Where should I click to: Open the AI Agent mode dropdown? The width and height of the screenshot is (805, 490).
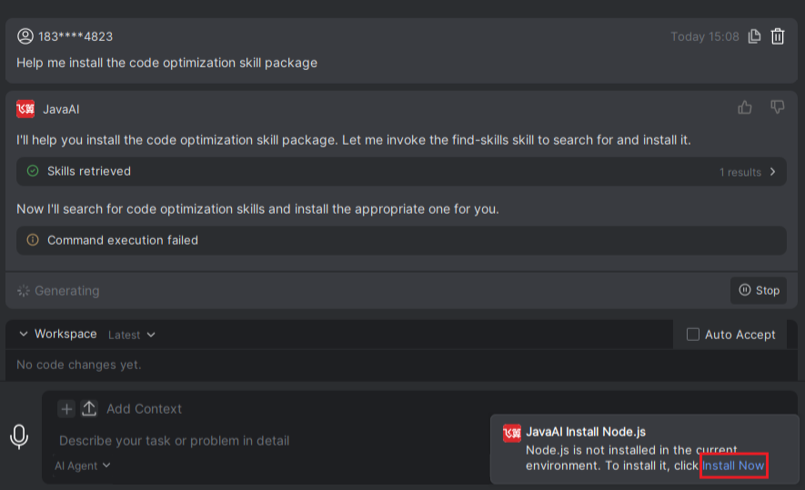coord(82,465)
